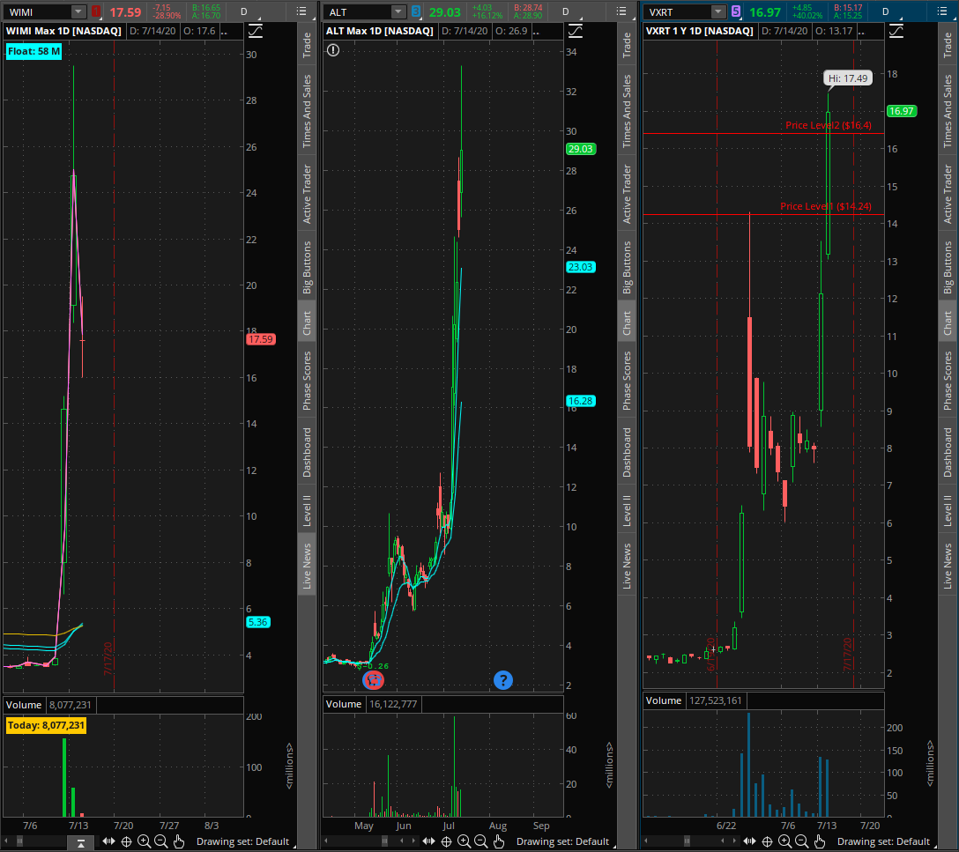Click the purple link color 5 on VXRT
Image resolution: width=959 pixels, height=852 pixels.
point(736,11)
